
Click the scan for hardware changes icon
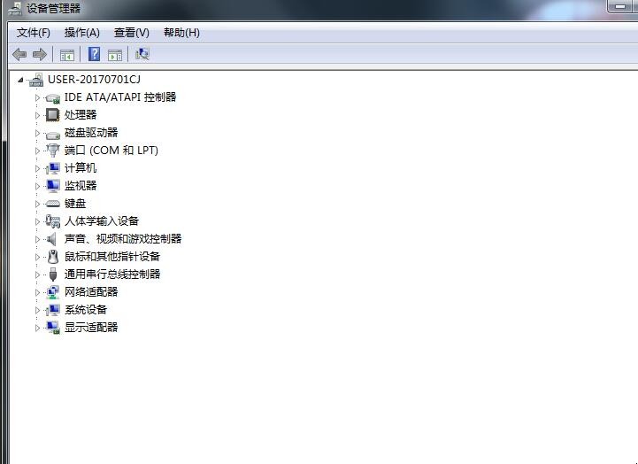pyautogui.click(x=142, y=54)
